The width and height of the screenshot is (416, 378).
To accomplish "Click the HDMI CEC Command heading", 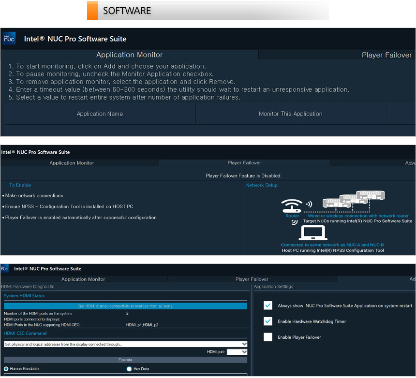I will (x=25, y=333).
